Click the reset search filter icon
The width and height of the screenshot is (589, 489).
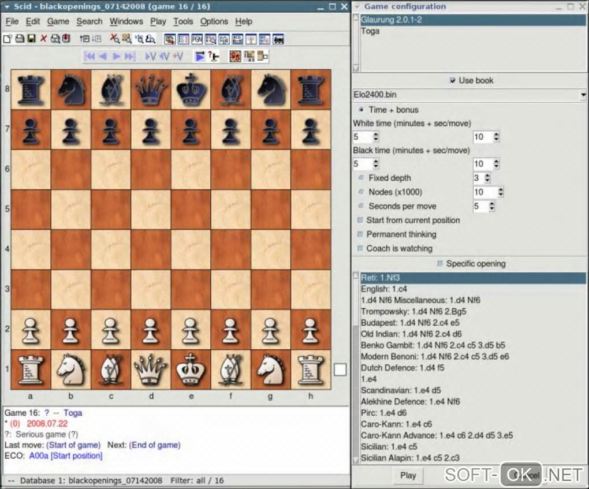114,39
